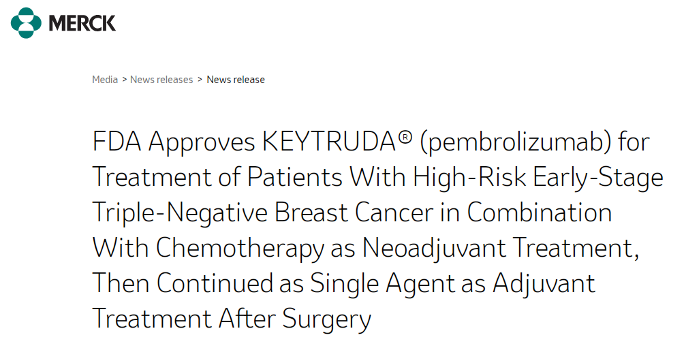Click the separator arrow after Media
The image size is (686, 348).
coord(124,80)
